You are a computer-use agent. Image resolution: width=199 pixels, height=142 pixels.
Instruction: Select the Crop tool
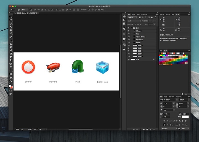tap(11, 30)
